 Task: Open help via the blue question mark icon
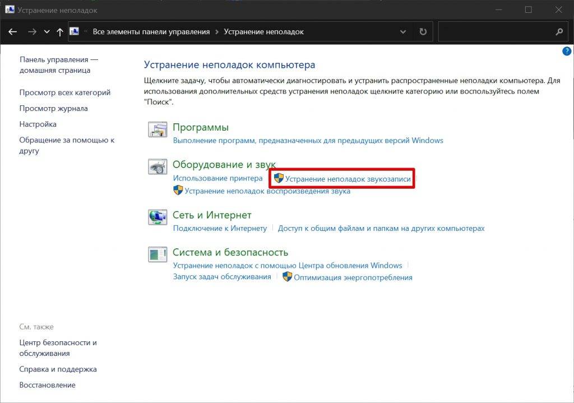click(567, 51)
